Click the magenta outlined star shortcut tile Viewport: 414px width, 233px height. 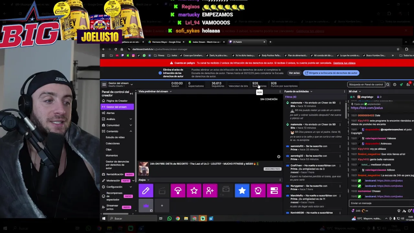click(x=194, y=191)
